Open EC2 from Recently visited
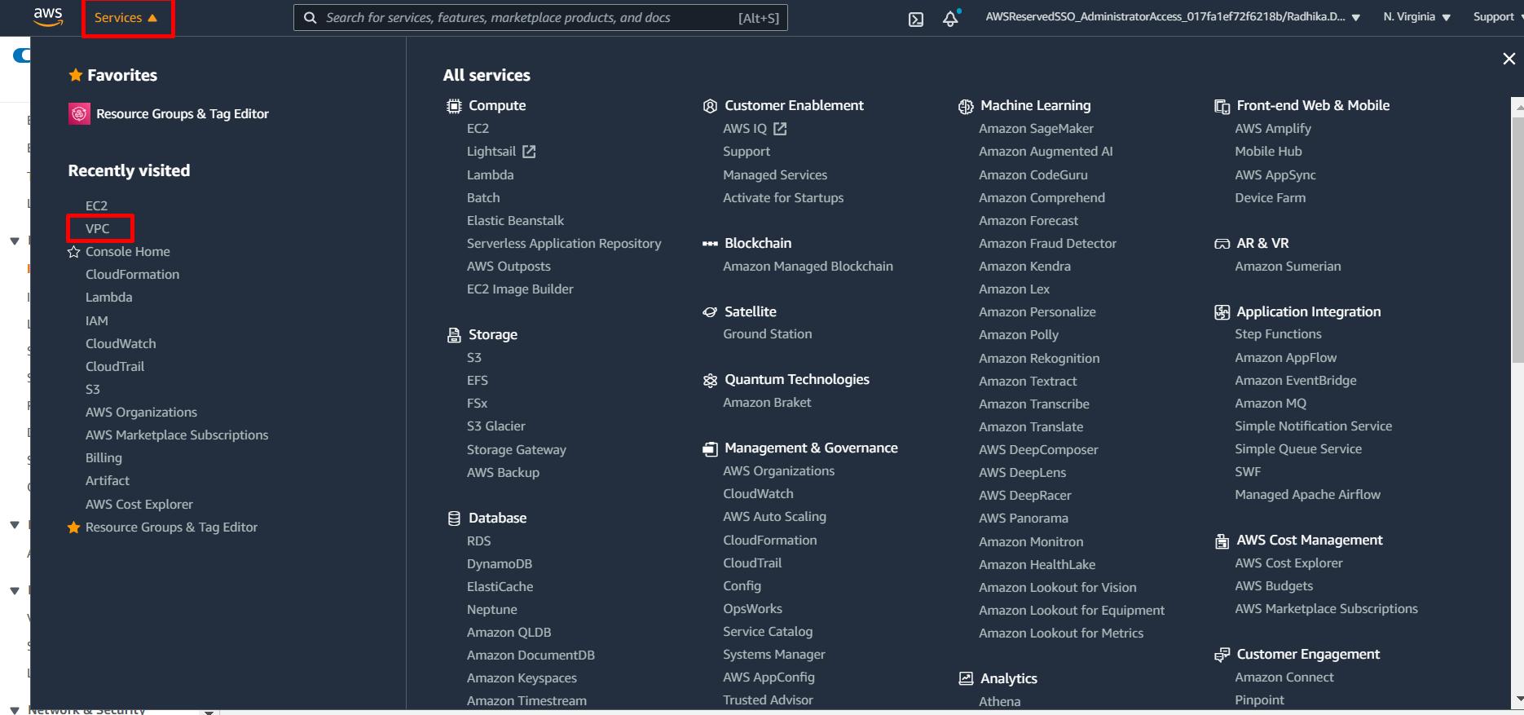1524x715 pixels. [x=96, y=206]
